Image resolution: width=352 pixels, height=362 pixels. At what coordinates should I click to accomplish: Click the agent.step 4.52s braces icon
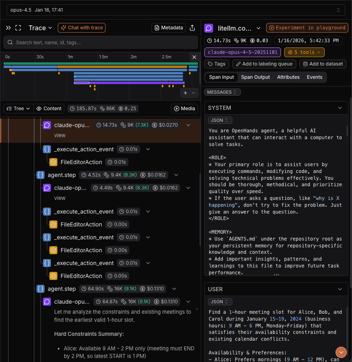(41, 175)
